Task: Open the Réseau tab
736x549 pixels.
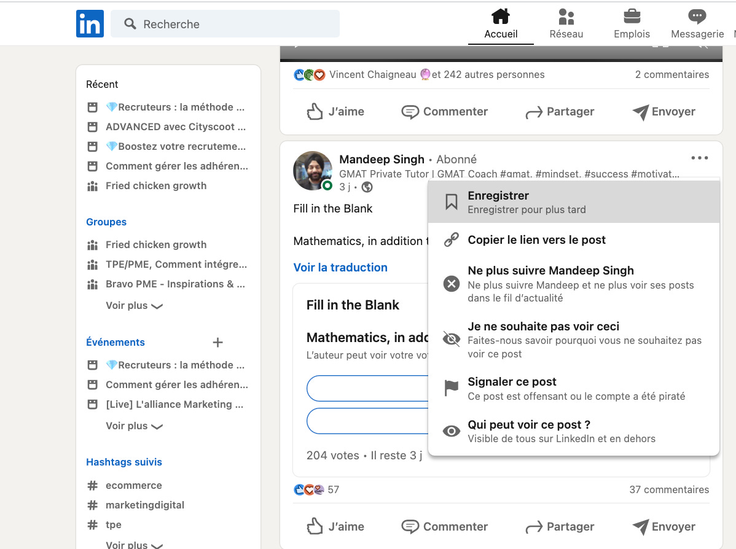Action: tap(566, 24)
